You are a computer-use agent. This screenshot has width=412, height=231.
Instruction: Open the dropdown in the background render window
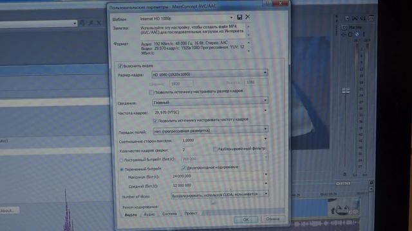point(75,24)
